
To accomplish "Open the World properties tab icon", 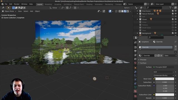I will [135, 63].
